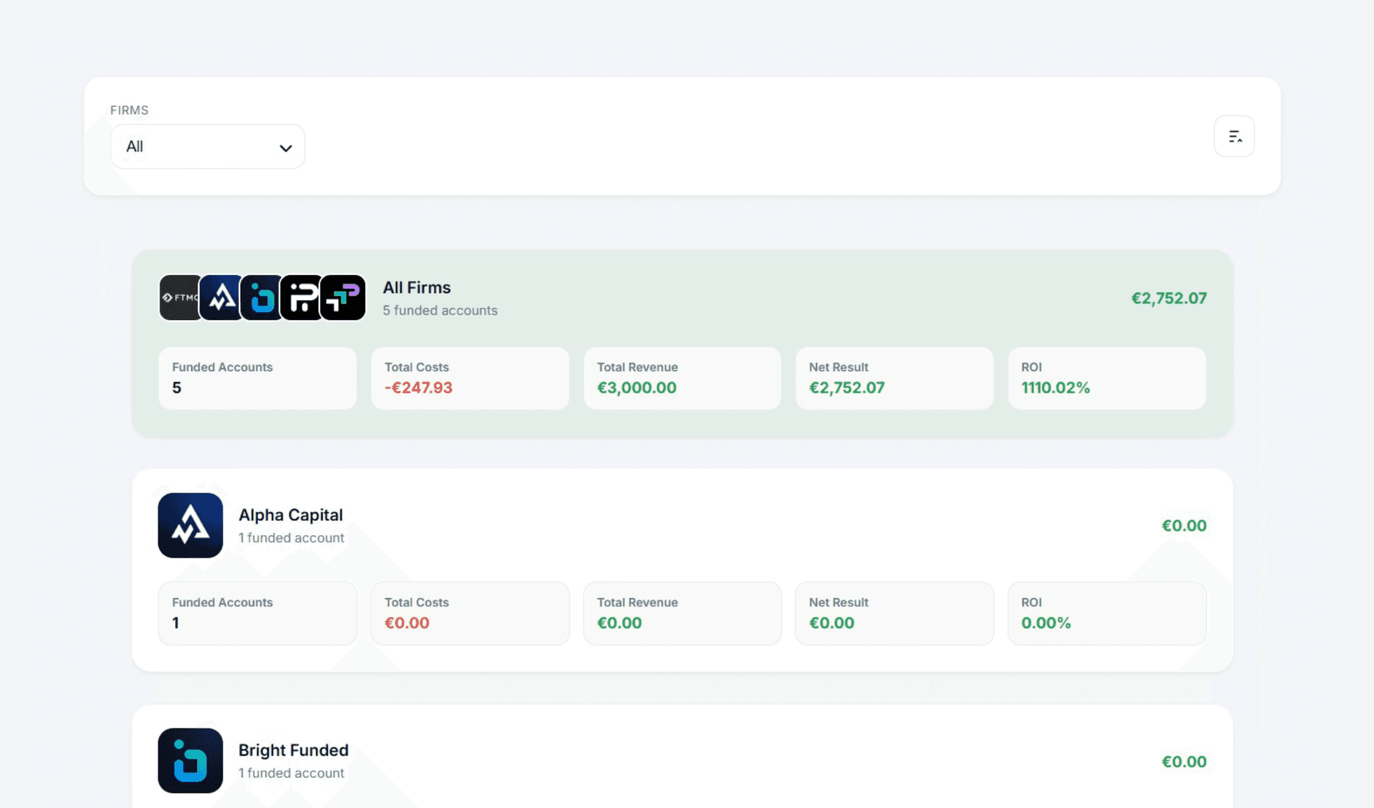Viewport: 1374px width, 808px height.
Task: Click the Alpha Capital card logo
Action: [190, 525]
